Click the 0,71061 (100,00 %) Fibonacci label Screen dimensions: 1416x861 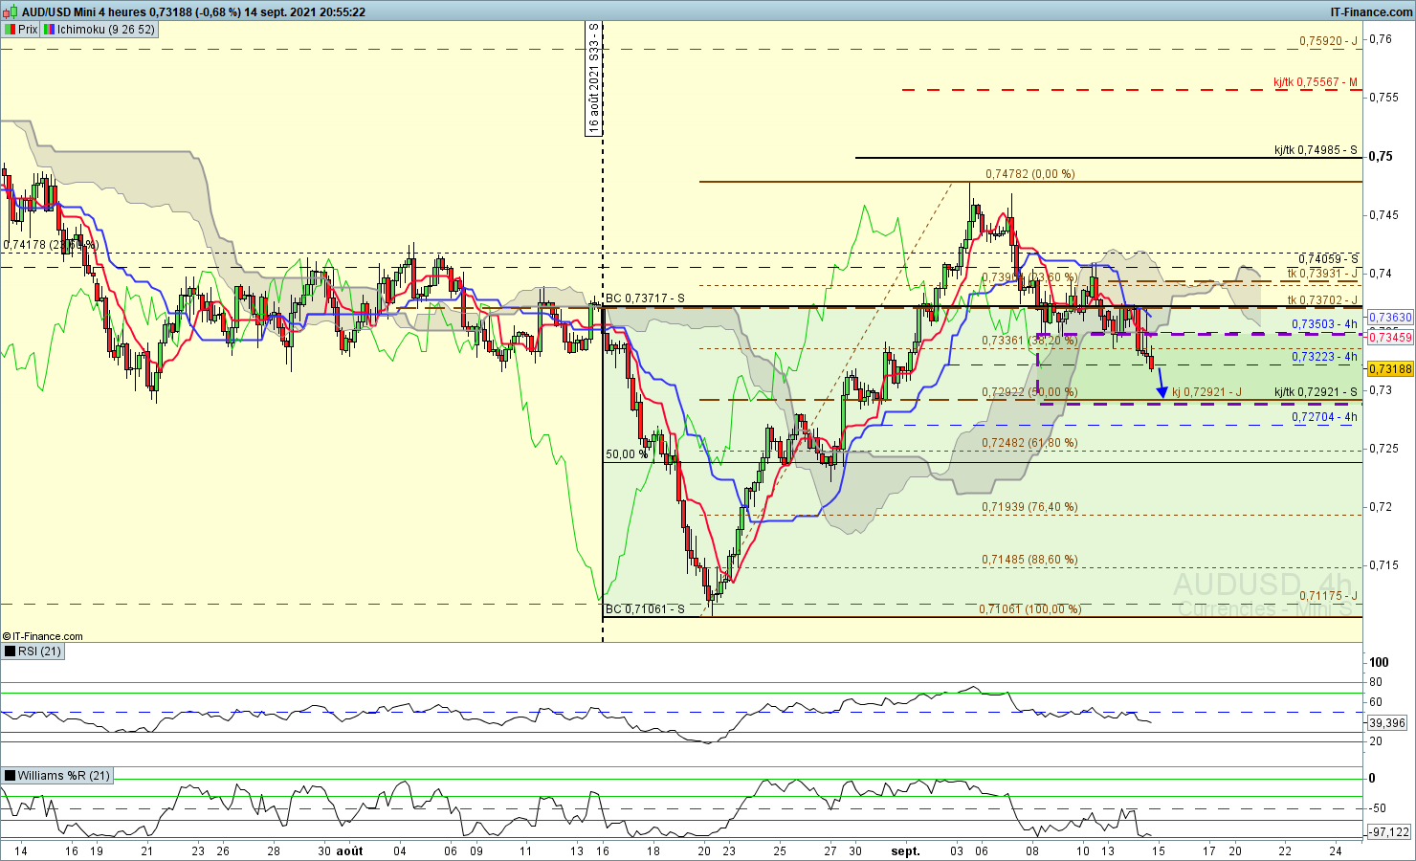tap(1029, 609)
